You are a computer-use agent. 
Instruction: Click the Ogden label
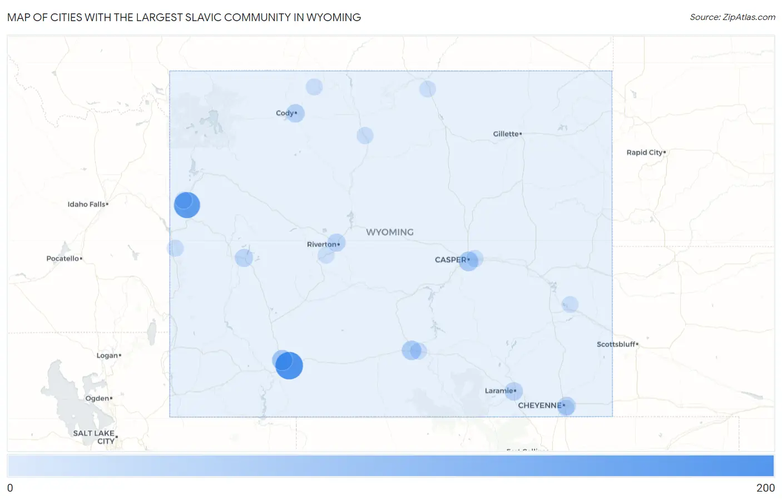(97, 398)
